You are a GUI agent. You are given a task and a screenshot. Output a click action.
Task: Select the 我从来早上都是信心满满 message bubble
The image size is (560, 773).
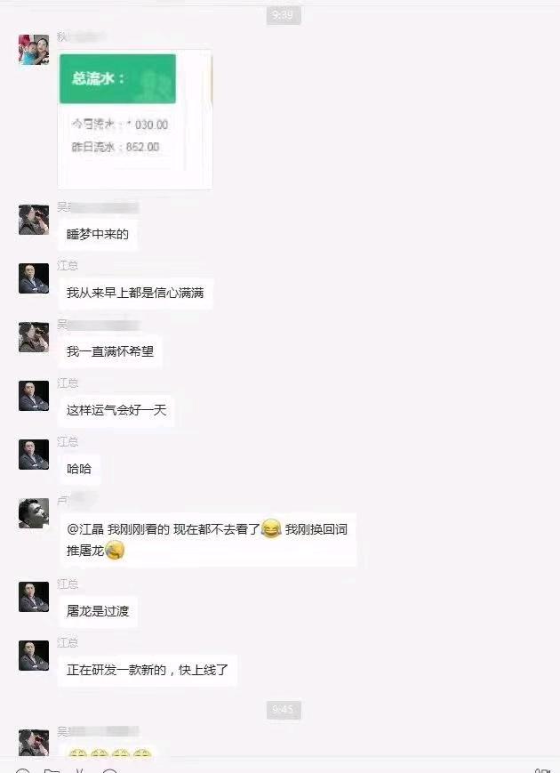[x=135, y=293]
